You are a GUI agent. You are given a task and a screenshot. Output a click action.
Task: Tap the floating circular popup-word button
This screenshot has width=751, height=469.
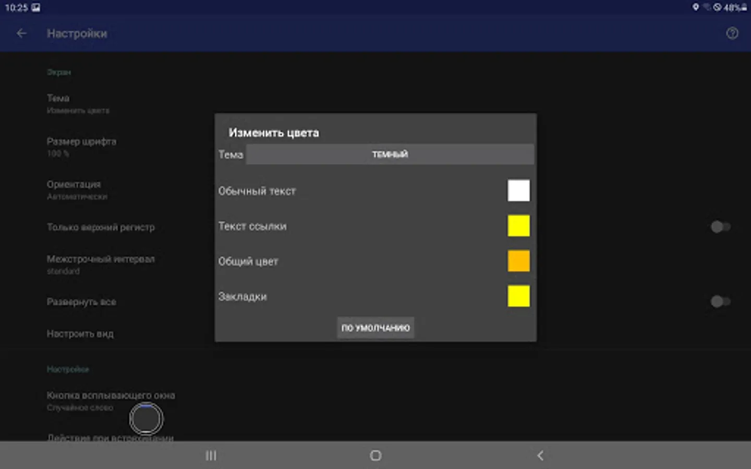pos(146,418)
